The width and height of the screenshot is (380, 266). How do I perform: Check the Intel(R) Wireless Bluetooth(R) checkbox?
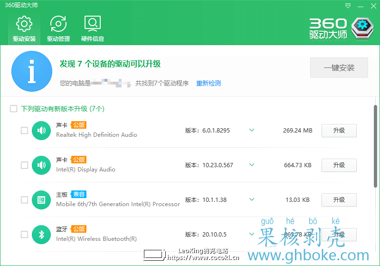25,234
